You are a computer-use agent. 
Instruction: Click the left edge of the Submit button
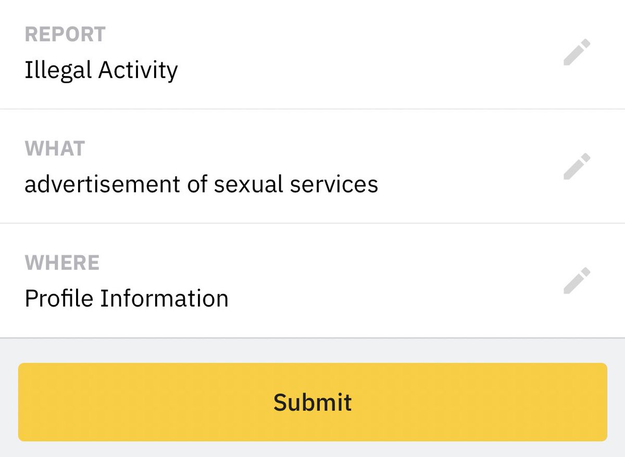click(x=23, y=402)
